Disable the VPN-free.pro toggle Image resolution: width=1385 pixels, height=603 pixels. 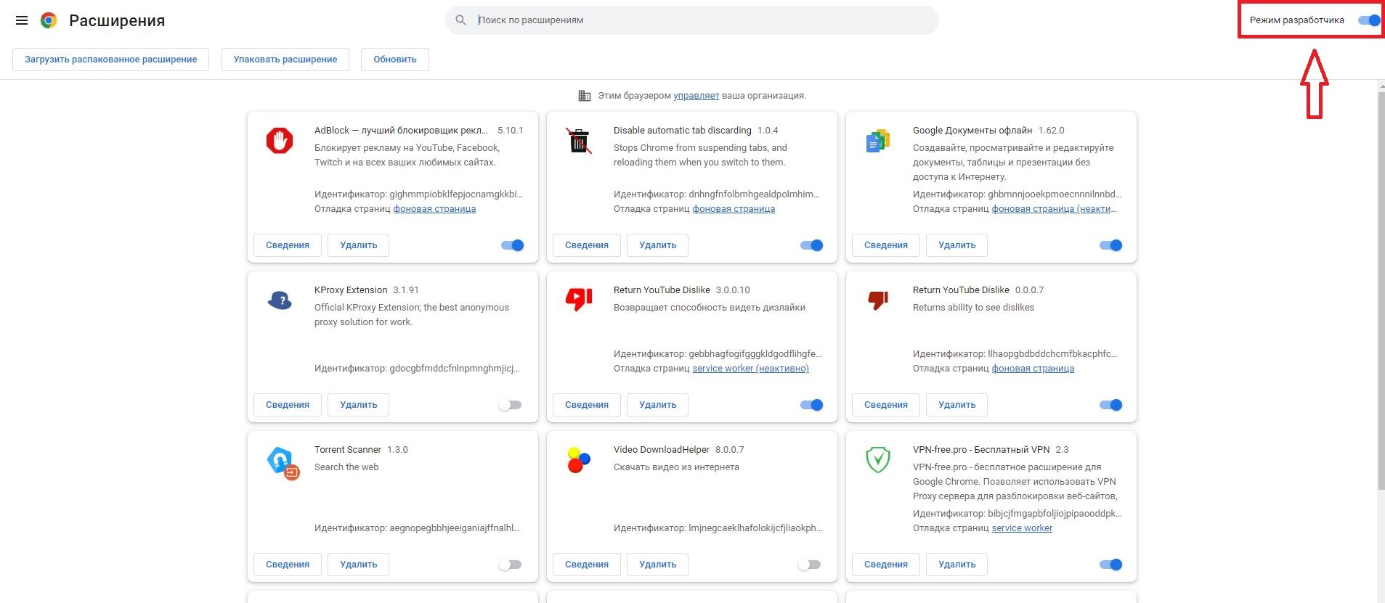[x=1111, y=565]
